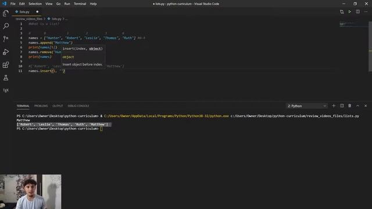Open Source Control view
Image resolution: width=372 pixels, height=209 pixels.
coord(6,39)
